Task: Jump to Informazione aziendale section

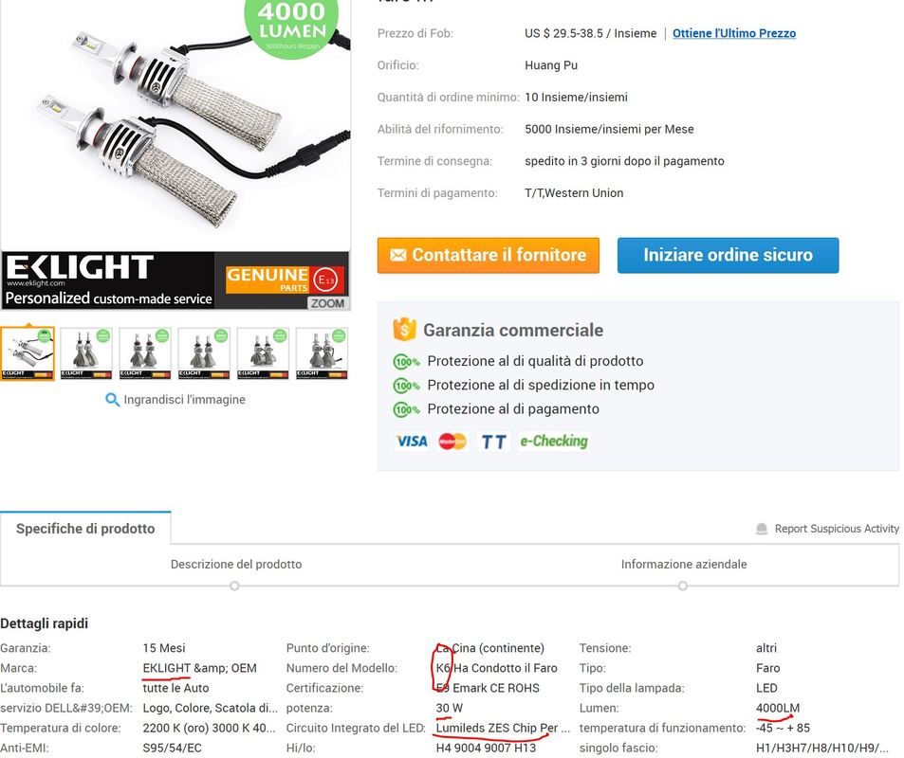Action: (684, 565)
